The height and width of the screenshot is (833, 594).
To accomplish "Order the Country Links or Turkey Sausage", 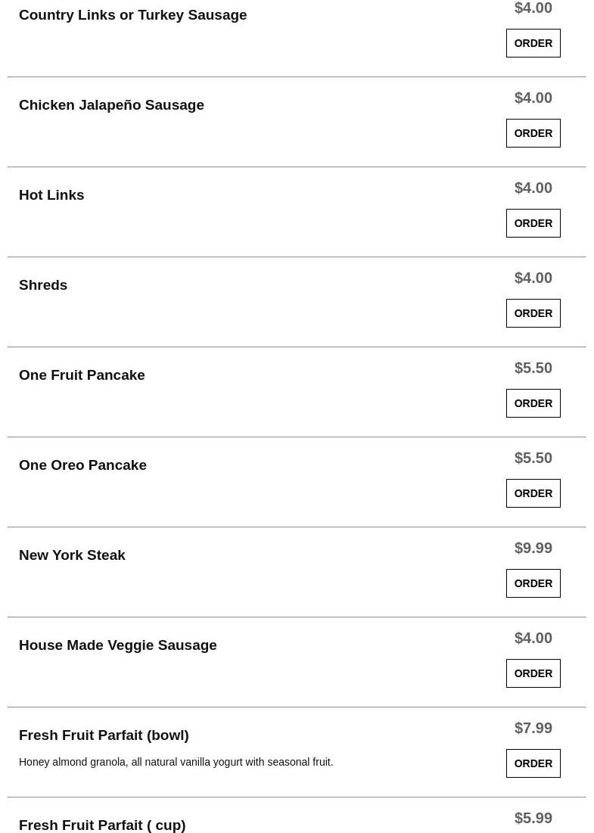I will (533, 43).
